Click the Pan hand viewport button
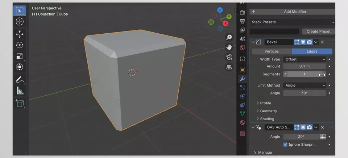The height and width of the screenshot is (158, 348). tap(229, 47)
